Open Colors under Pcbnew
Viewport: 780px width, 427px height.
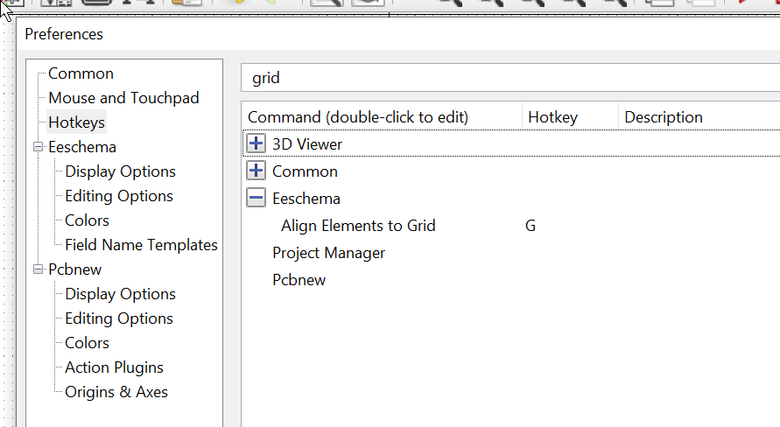(87, 343)
